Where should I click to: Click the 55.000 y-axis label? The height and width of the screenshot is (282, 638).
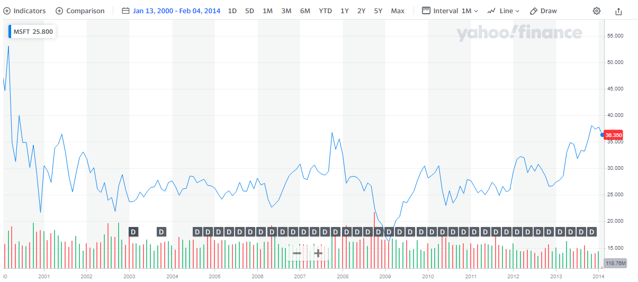(x=615, y=36)
